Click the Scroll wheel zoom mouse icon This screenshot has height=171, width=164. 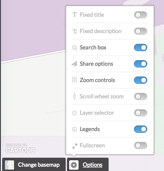tap(74, 96)
